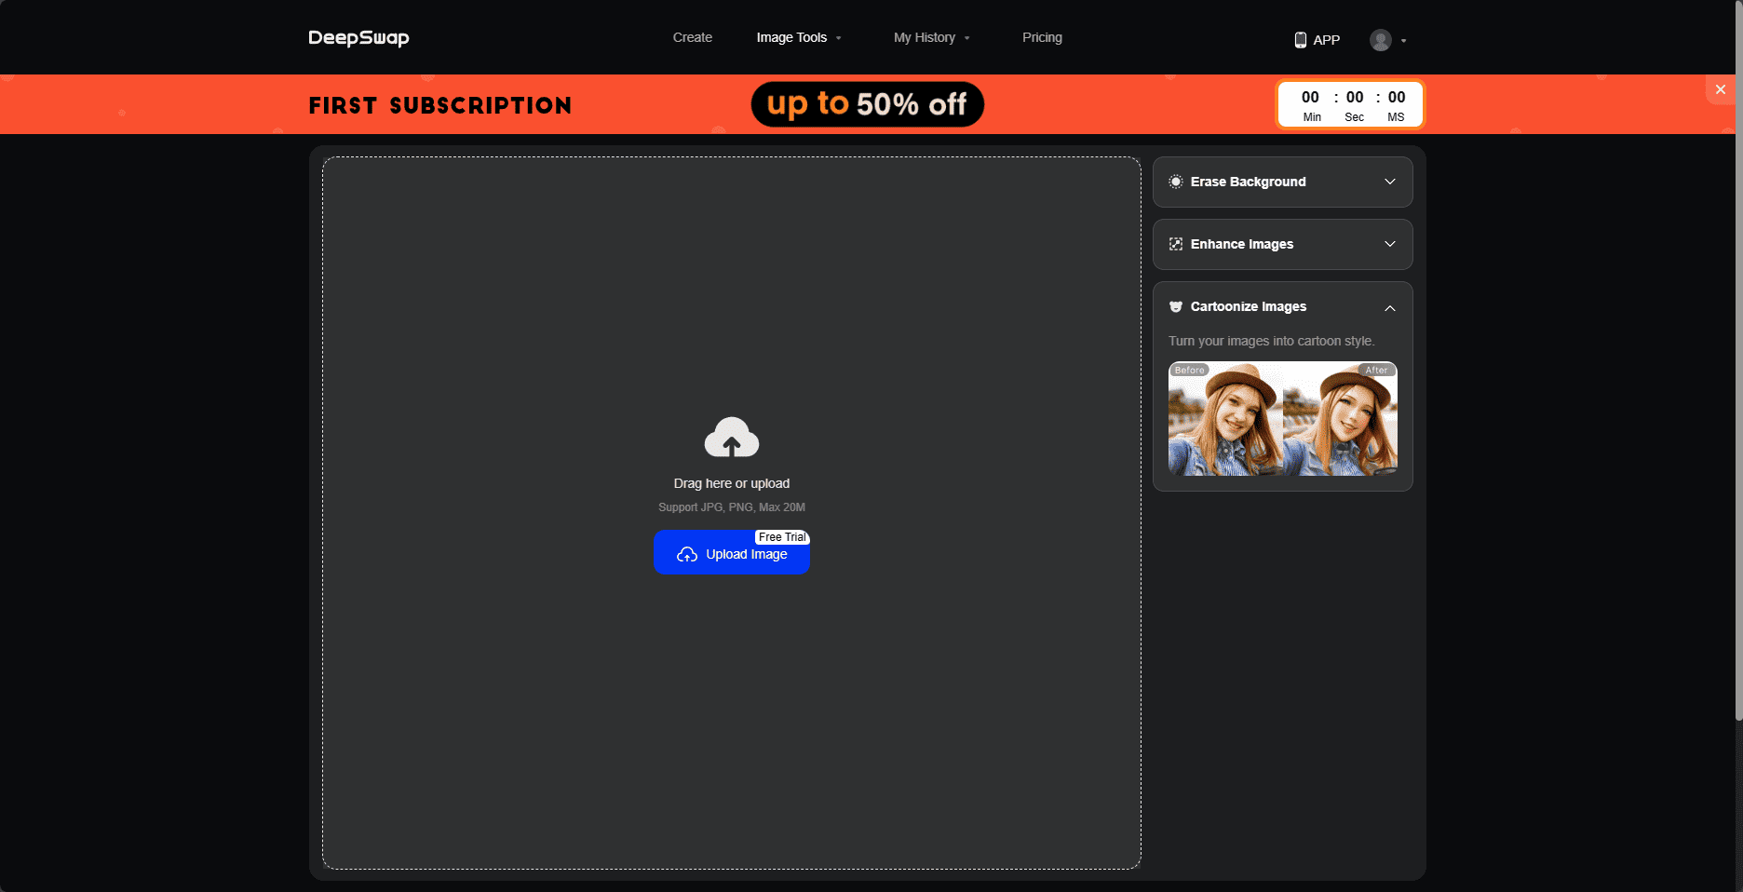
Task: Click the Turn your images into cartoon style text
Action: [x=1271, y=341]
